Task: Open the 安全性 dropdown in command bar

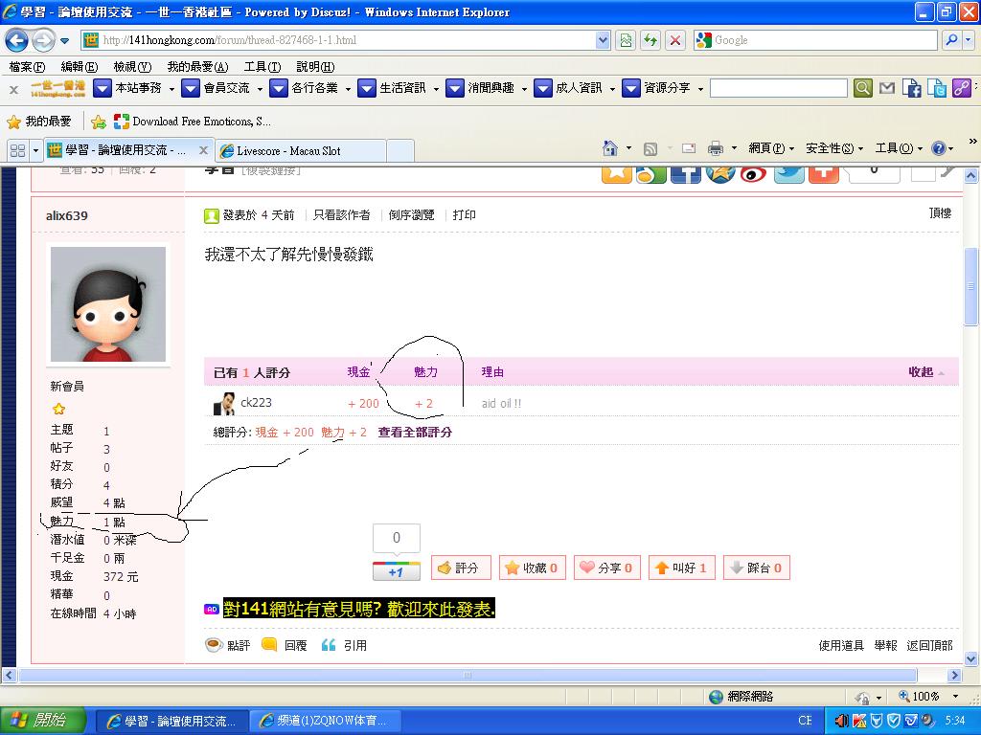Action: pos(833,148)
